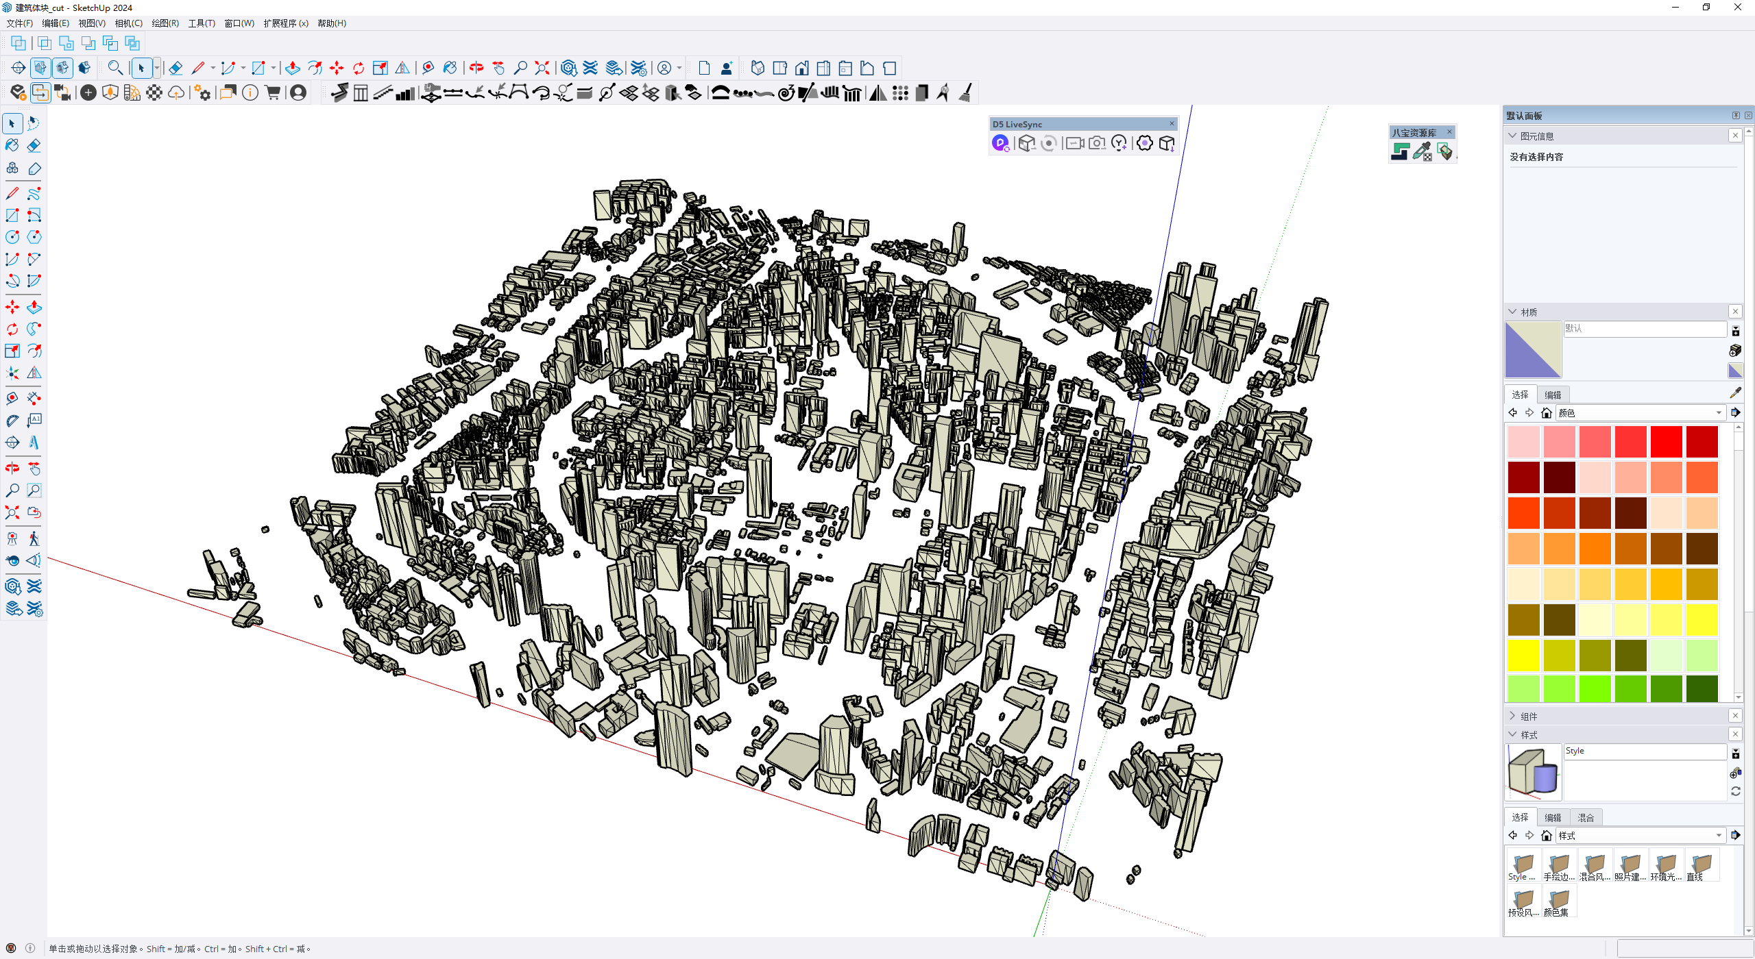This screenshot has height=959, width=1755.
Task: Select the Push/Pull tool in left toolbar
Action: pos(34,308)
